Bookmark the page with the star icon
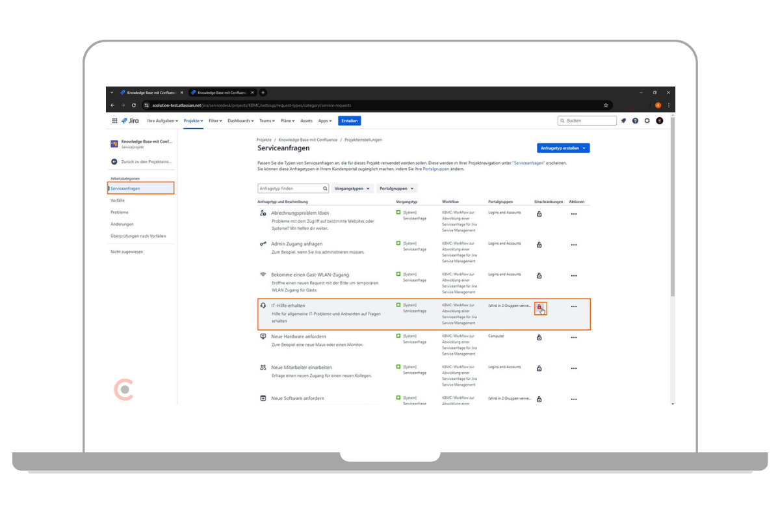This screenshot has height=514, width=780. [x=606, y=105]
